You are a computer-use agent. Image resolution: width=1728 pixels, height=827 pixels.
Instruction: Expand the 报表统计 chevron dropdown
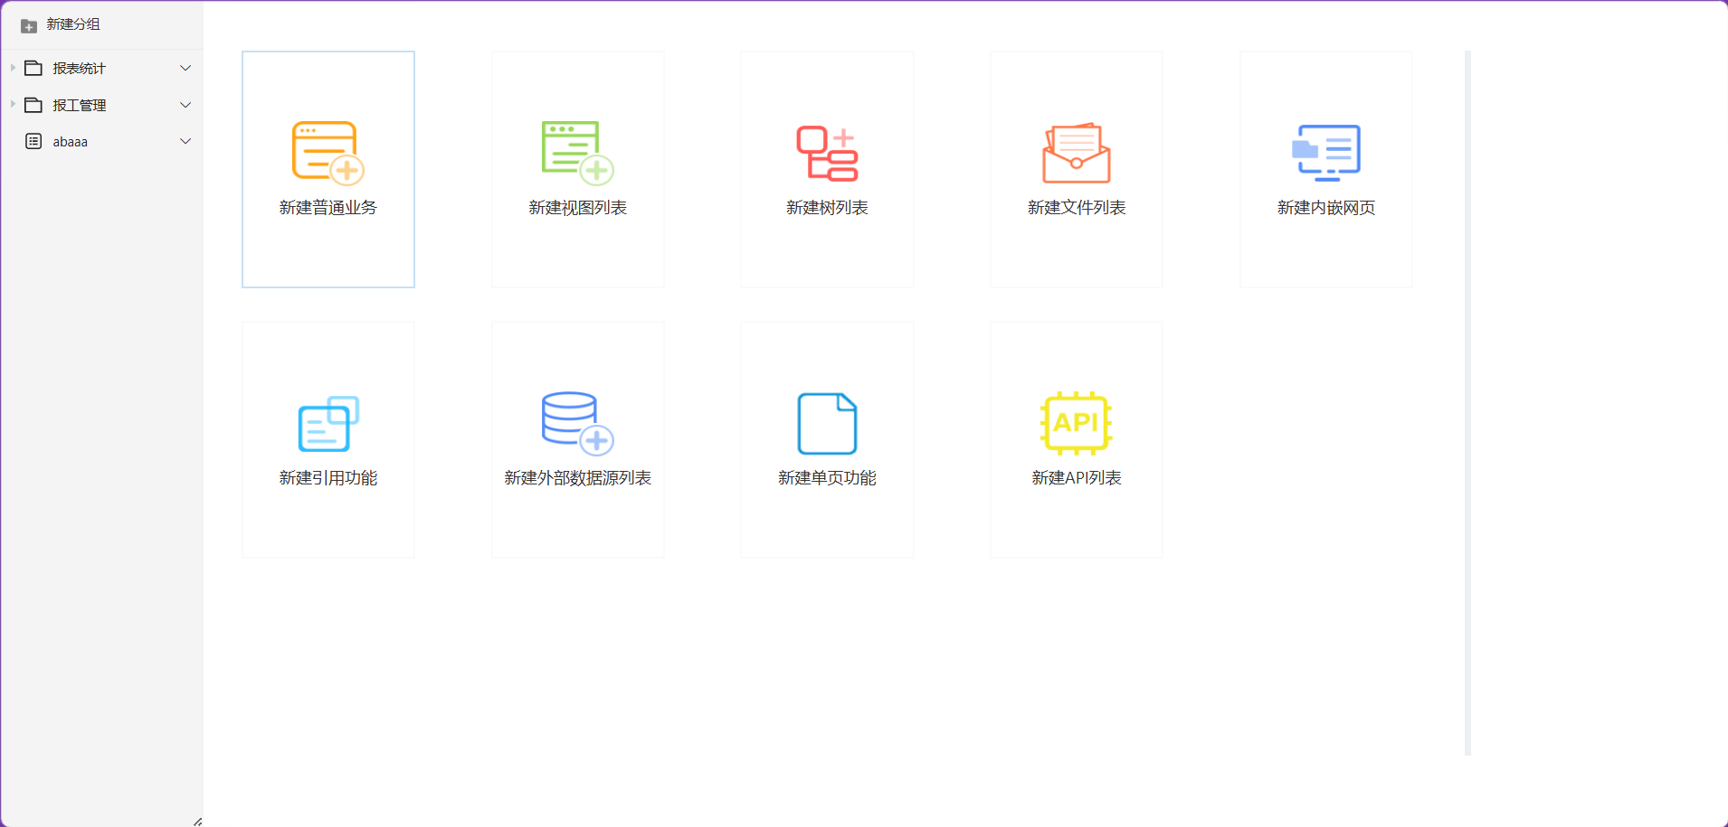tap(185, 68)
